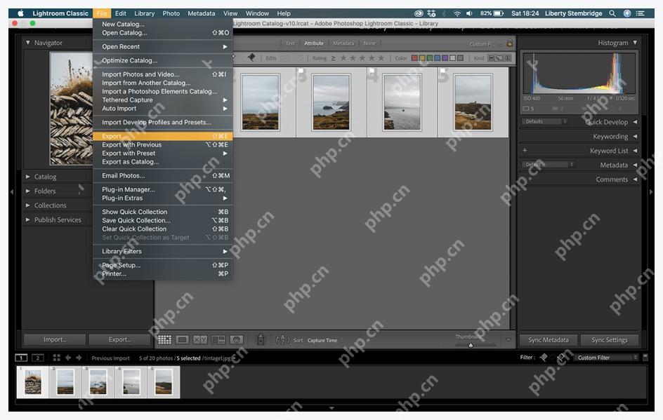Switch to Grid view in toolbar
The width and height of the screenshot is (663, 420).
tap(164, 340)
